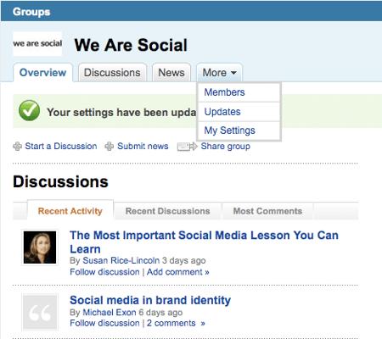Expand the More dropdown tab
Image resolution: width=382 pixels, height=339 pixels.
pos(219,73)
